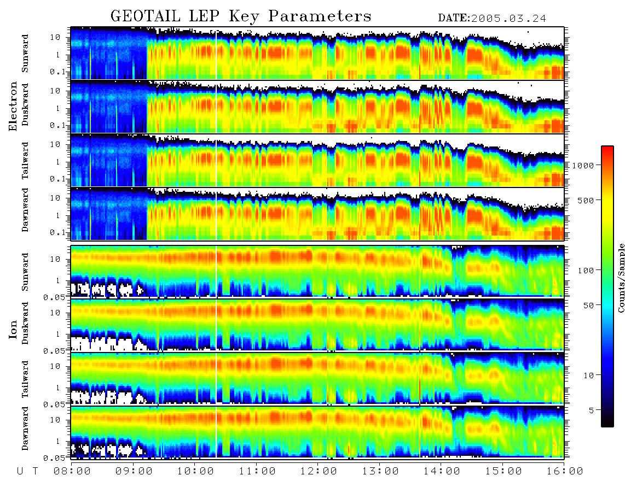Click the '0.1' tick of Electron Sunward panel
The height and width of the screenshot is (481, 625).
57,72
